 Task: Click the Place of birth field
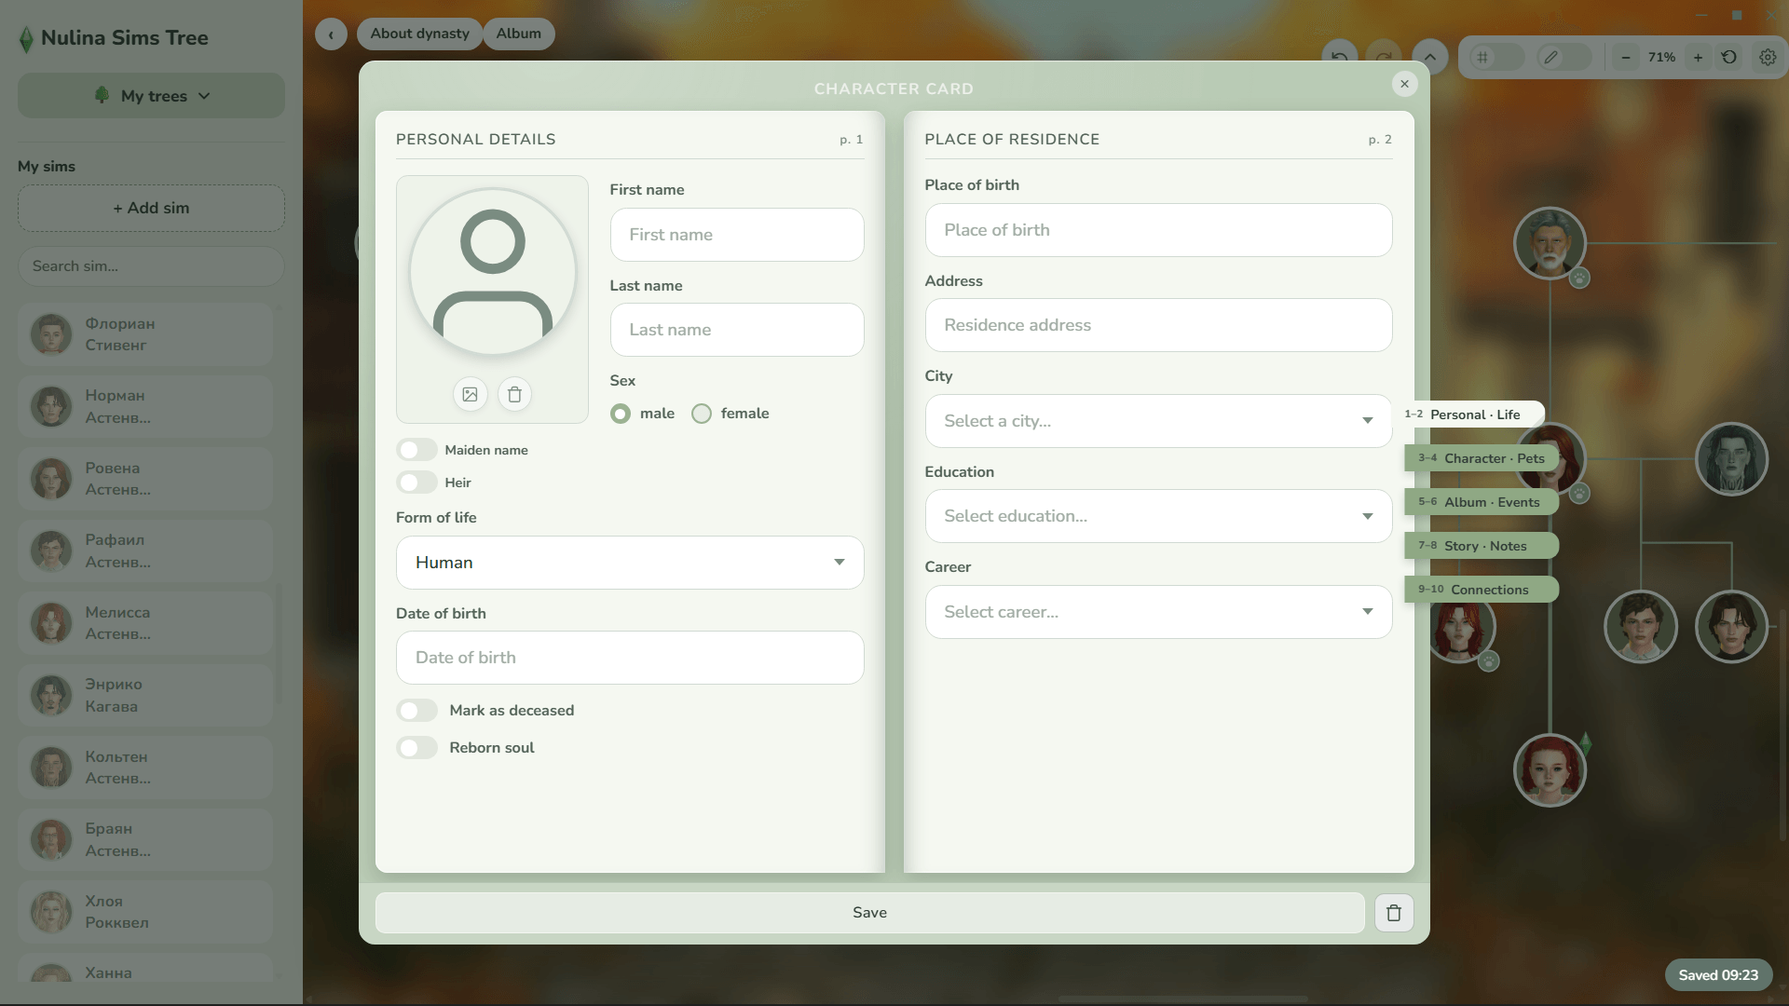tap(1158, 230)
